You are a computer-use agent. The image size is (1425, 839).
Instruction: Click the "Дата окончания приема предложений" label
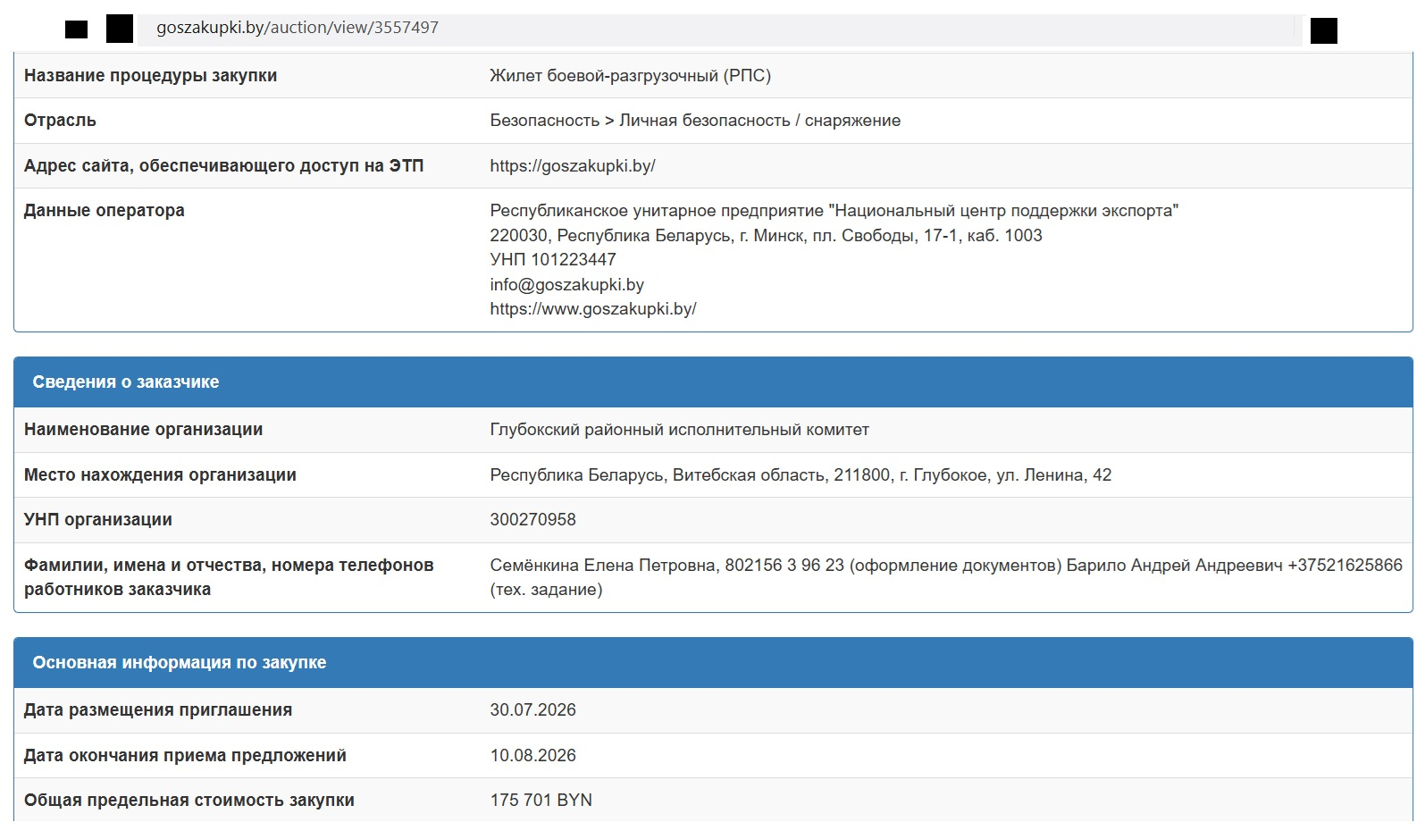tap(185, 756)
